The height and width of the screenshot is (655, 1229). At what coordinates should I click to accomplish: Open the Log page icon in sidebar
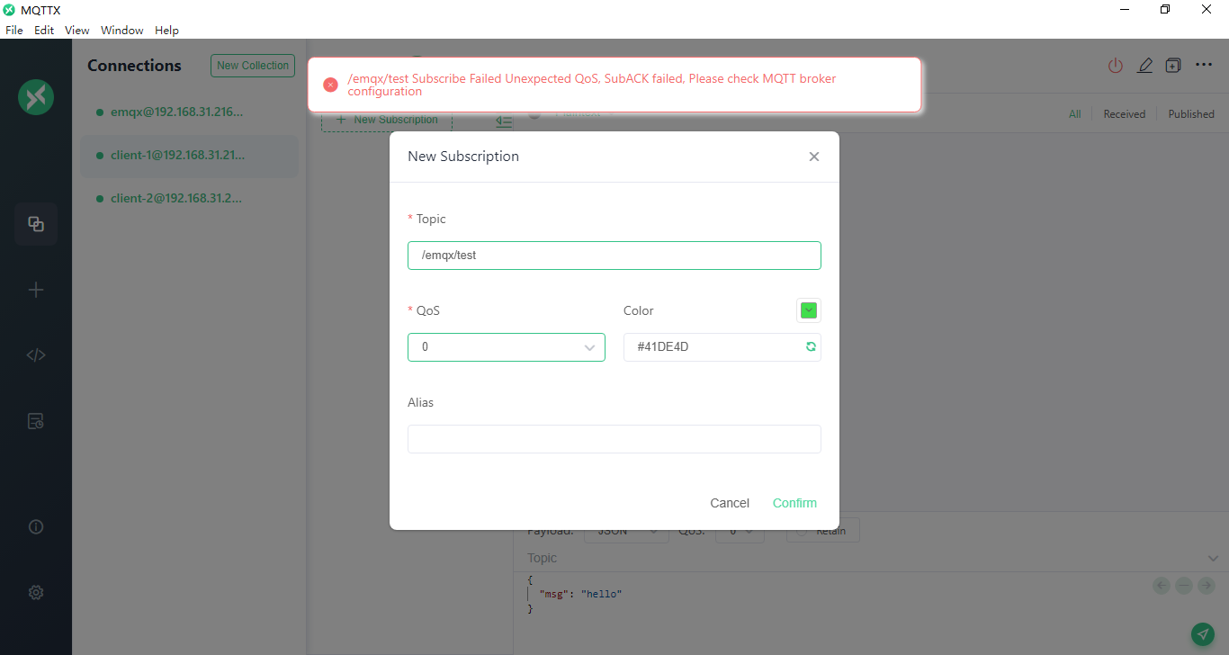click(36, 421)
